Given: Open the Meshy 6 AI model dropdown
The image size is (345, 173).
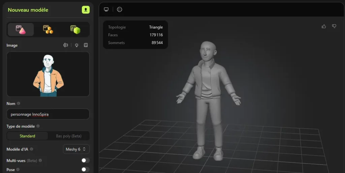Looking at the screenshot, I should pos(76,149).
